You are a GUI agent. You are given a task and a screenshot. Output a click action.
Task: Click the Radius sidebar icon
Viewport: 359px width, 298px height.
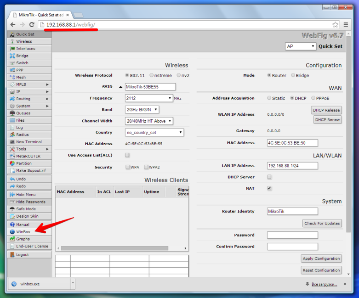[12, 135]
